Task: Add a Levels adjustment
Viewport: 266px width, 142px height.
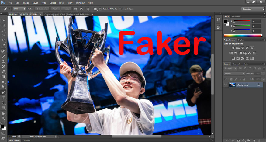Action: click(x=238, y=48)
